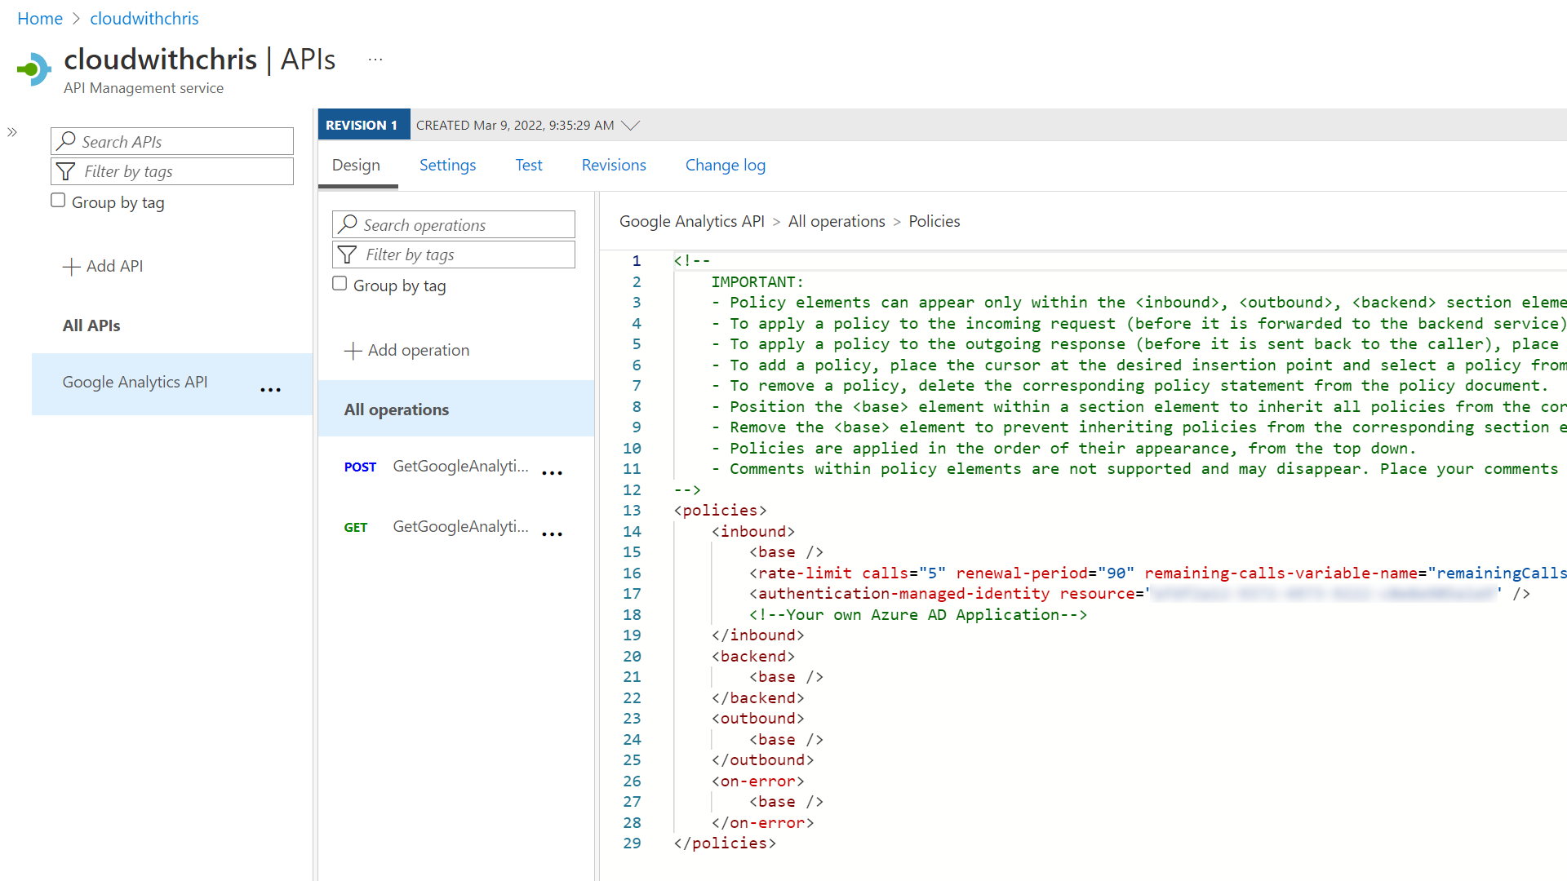Click the funnel icon in APIs Filter by tags

65,171
